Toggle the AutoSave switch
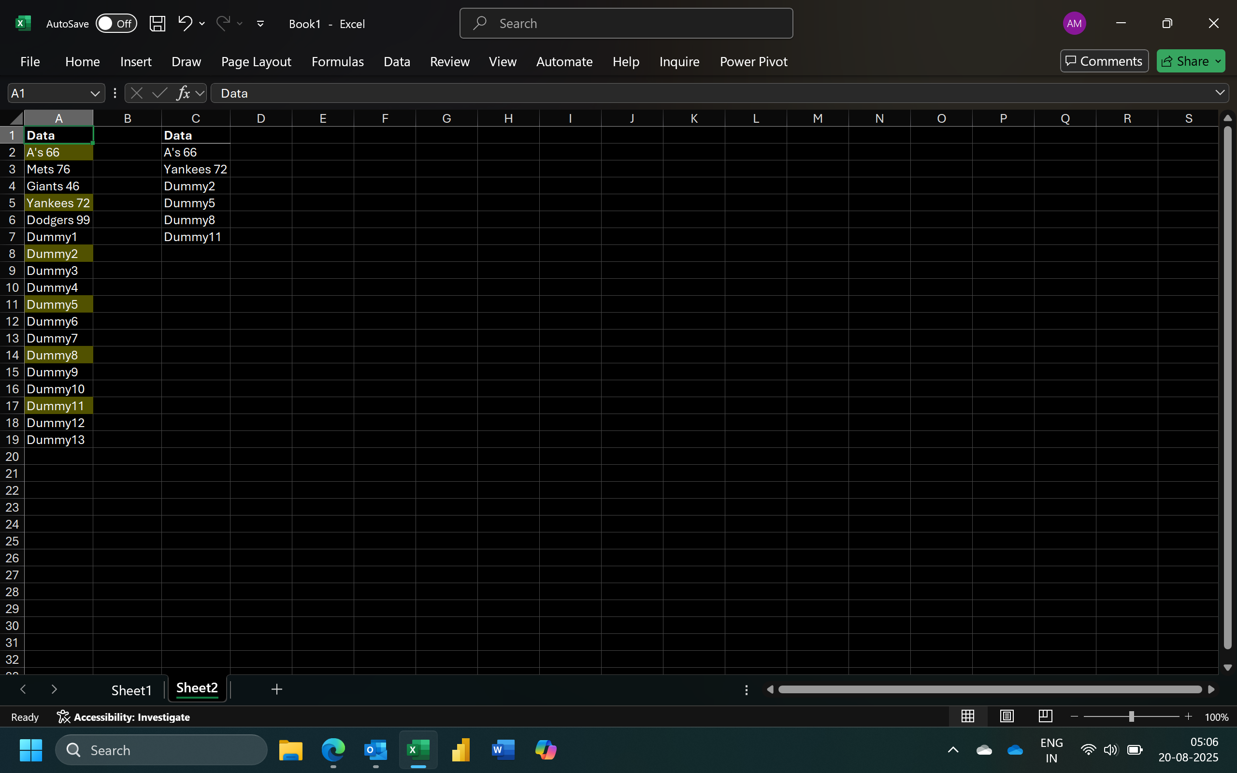Image resolution: width=1237 pixels, height=773 pixels. coord(116,24)
